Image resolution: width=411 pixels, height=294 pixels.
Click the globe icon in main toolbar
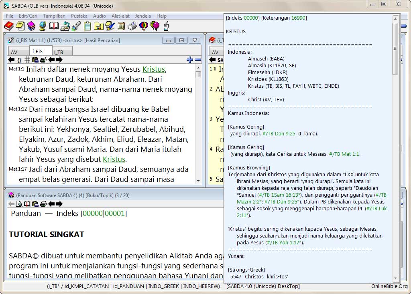(43, 26)
